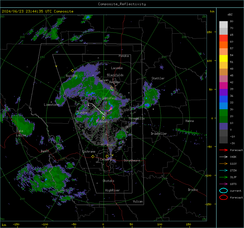This screenshot has width=244, height=228.
Task: Click the ThreeHills city label
Action: (136, 118)
